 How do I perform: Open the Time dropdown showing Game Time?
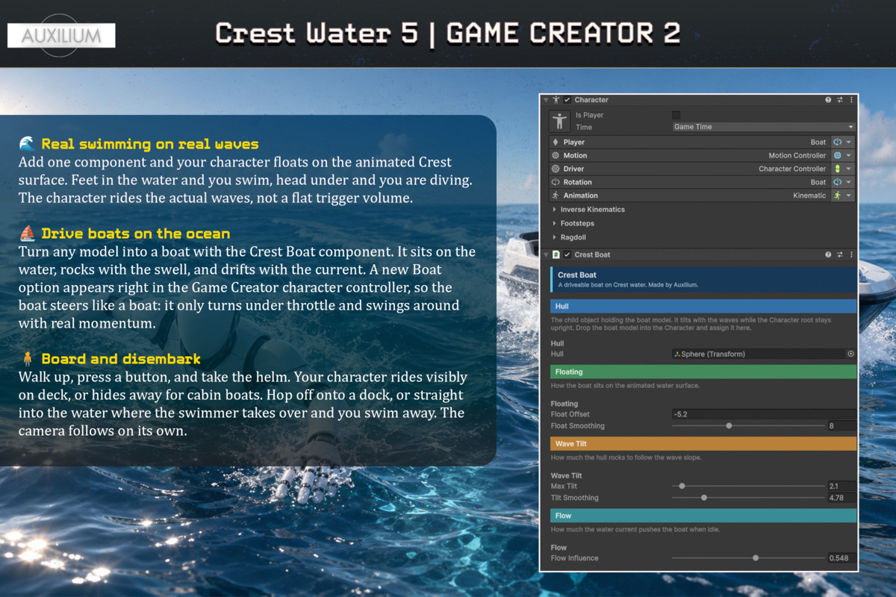point(763,127)
